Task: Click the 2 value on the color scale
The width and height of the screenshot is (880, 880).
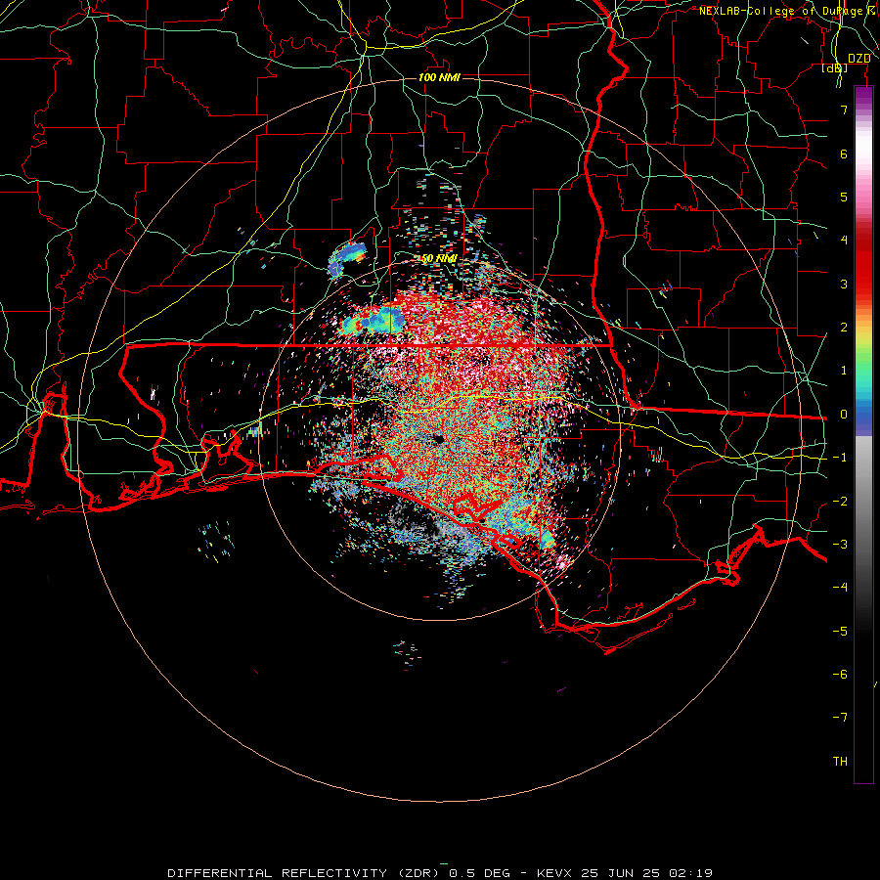Action: pos(844,328)
